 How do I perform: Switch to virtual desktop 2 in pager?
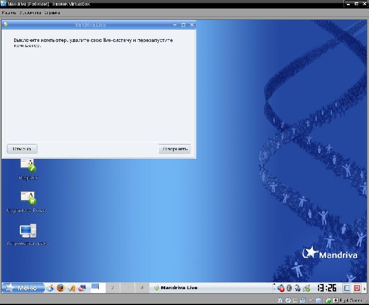(112, 287)
